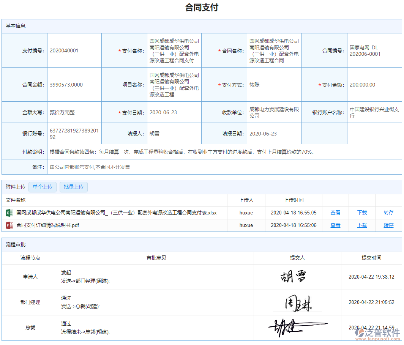The width and height of the screenshot is (404, 345).
Task: Open the 单个上传 upload button
Action: [43, 187]
